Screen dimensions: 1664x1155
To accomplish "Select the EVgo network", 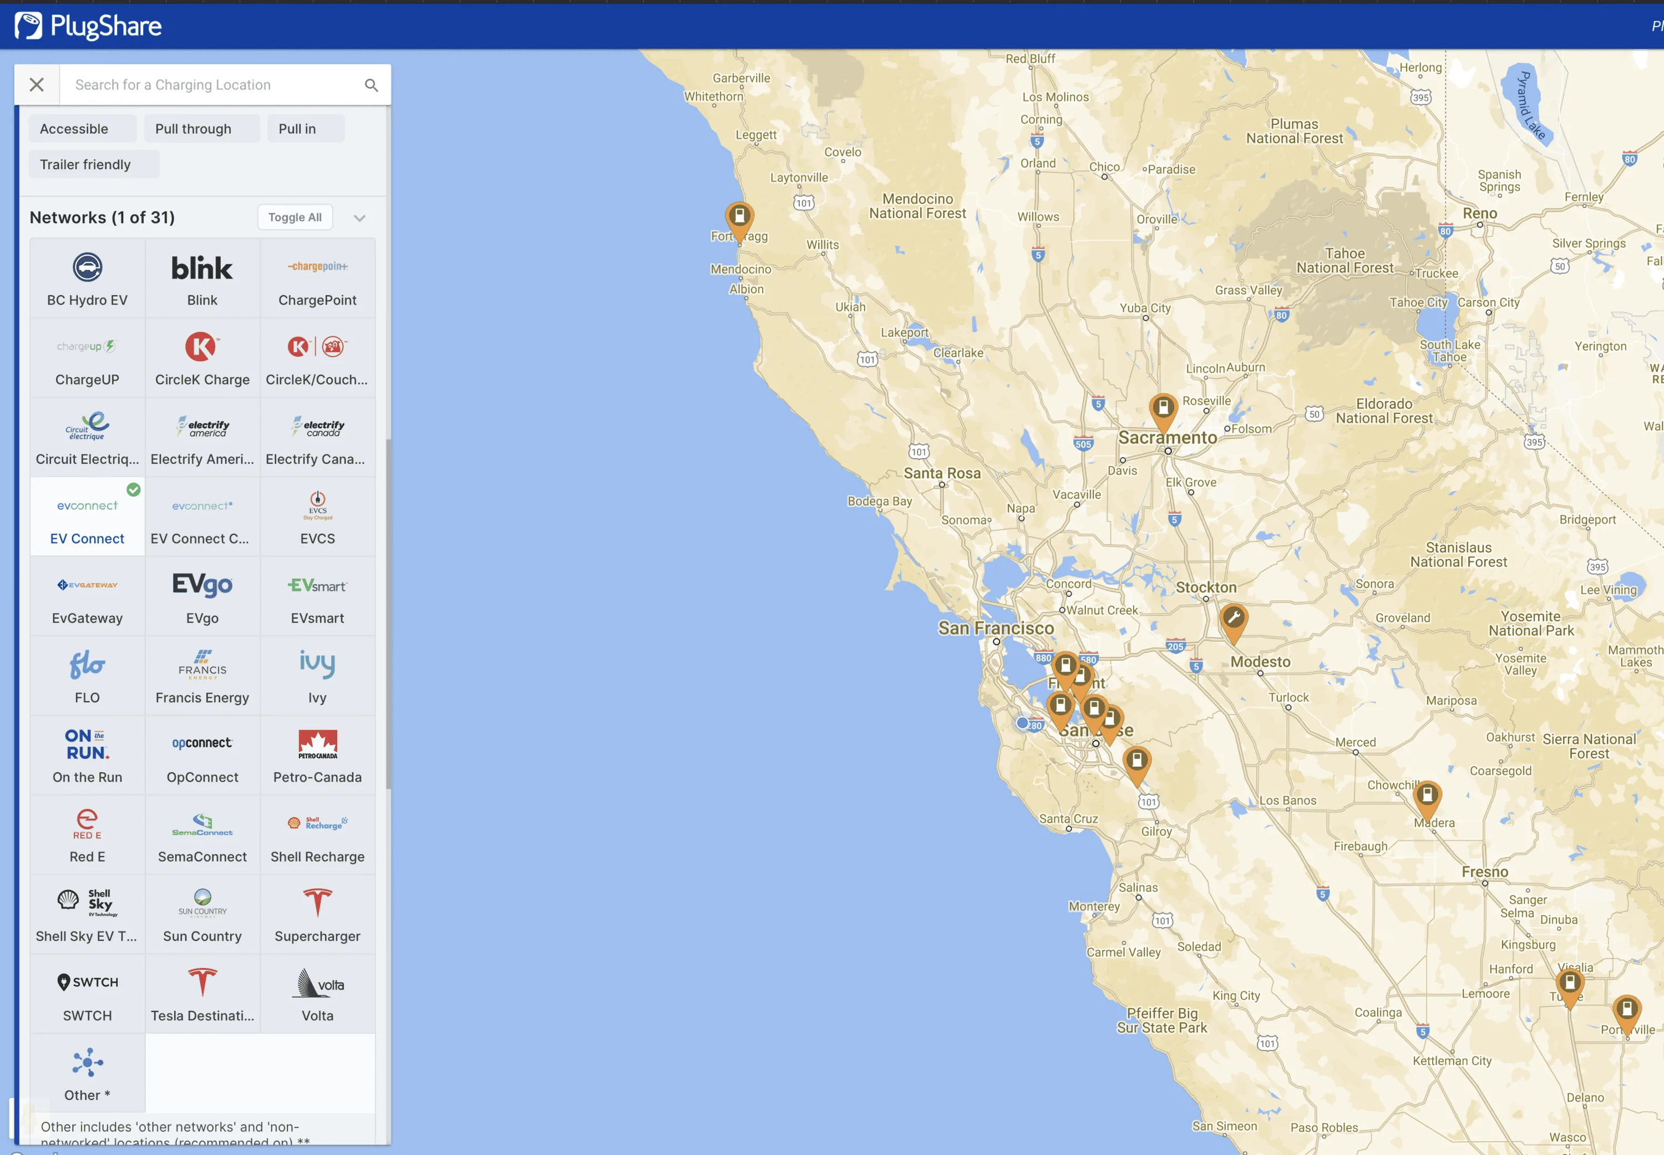I will pyautogui.click(x=202, y=596).
